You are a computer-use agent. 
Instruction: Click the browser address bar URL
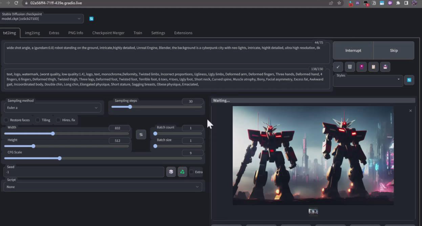coord(56,3)
